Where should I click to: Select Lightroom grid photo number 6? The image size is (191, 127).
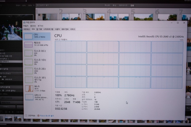click(167, 17)
